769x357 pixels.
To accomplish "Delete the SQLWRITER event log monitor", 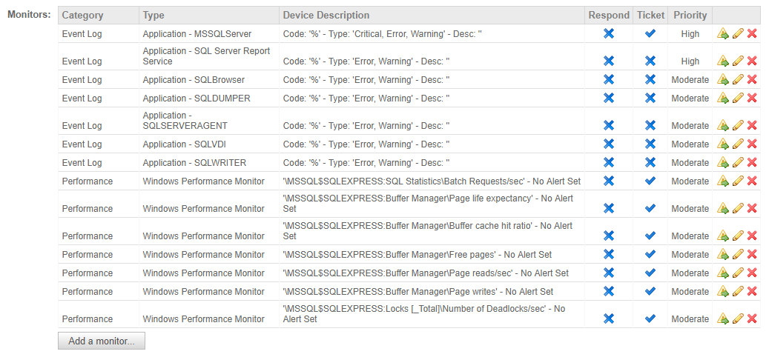I will [752, 163].
